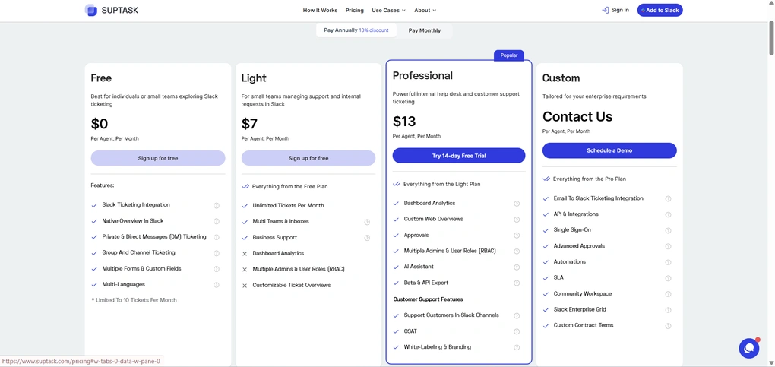Click the SUPTASK wordmark

pyautogui.click(x=119, y=11)
